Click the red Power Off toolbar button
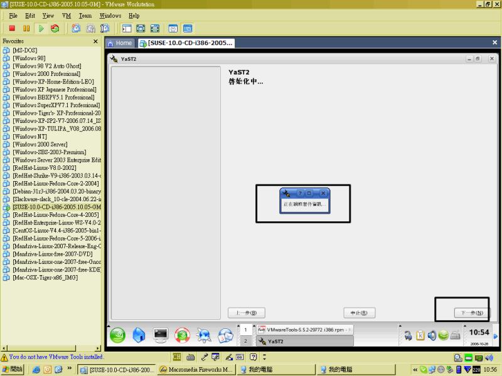The width and height of the screenshot is (502, 376). (x=12, y=28)
